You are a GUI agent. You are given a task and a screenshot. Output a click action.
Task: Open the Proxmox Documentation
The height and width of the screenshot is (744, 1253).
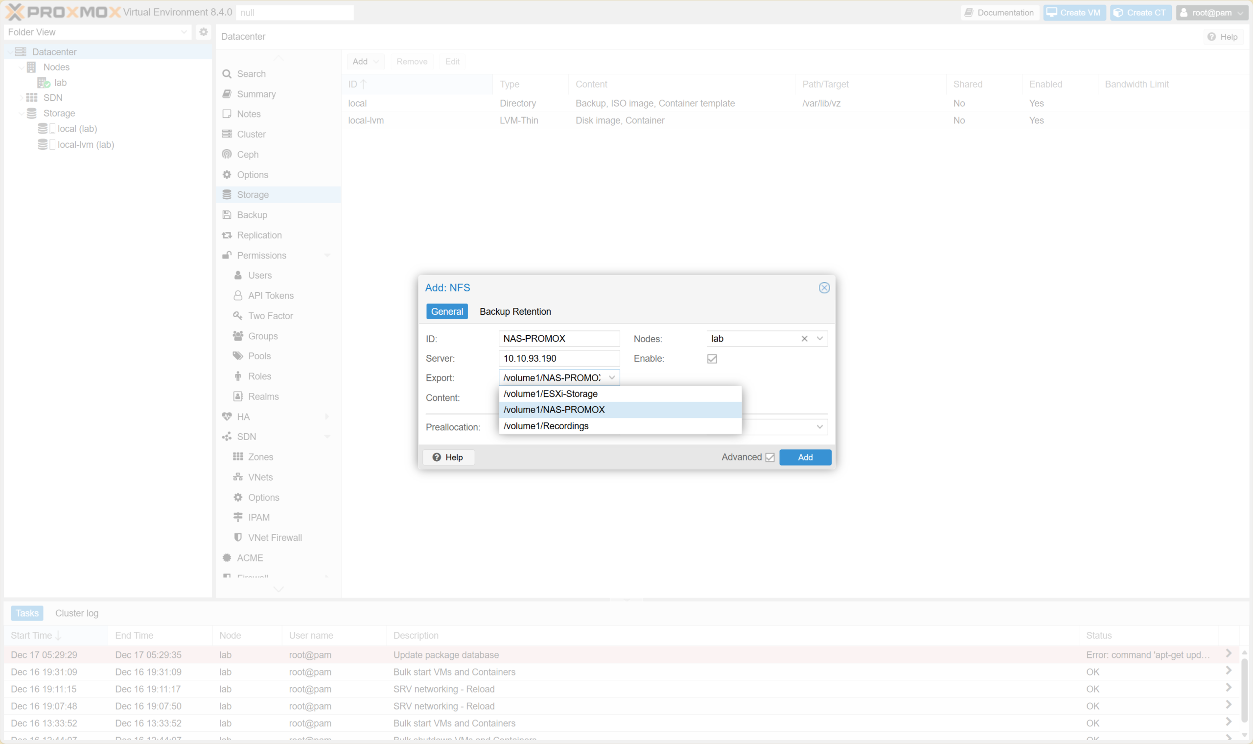[999, 12]
